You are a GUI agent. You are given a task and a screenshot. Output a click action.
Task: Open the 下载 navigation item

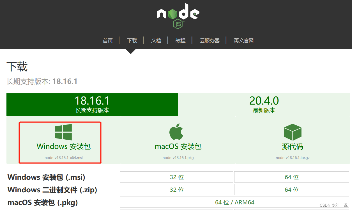132,41
